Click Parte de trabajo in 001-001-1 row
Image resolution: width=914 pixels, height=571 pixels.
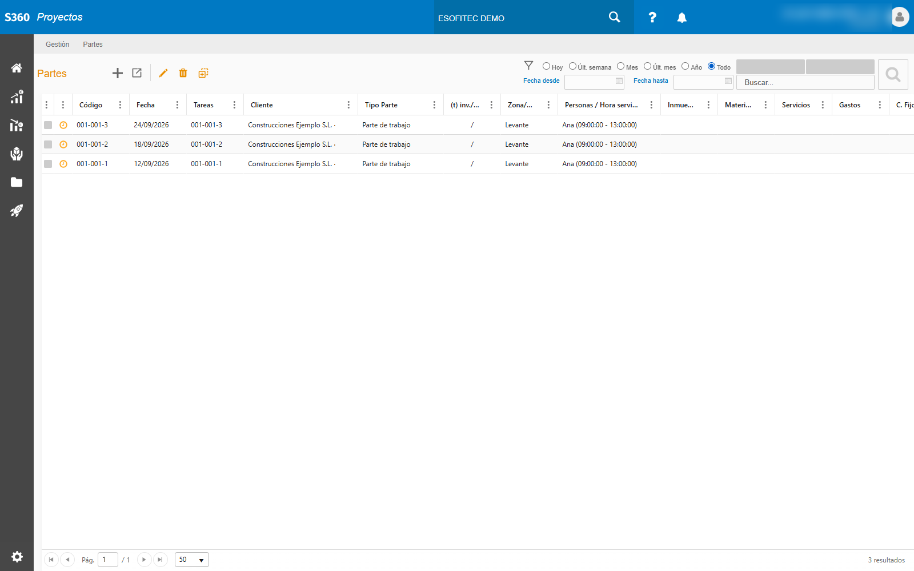386,164
